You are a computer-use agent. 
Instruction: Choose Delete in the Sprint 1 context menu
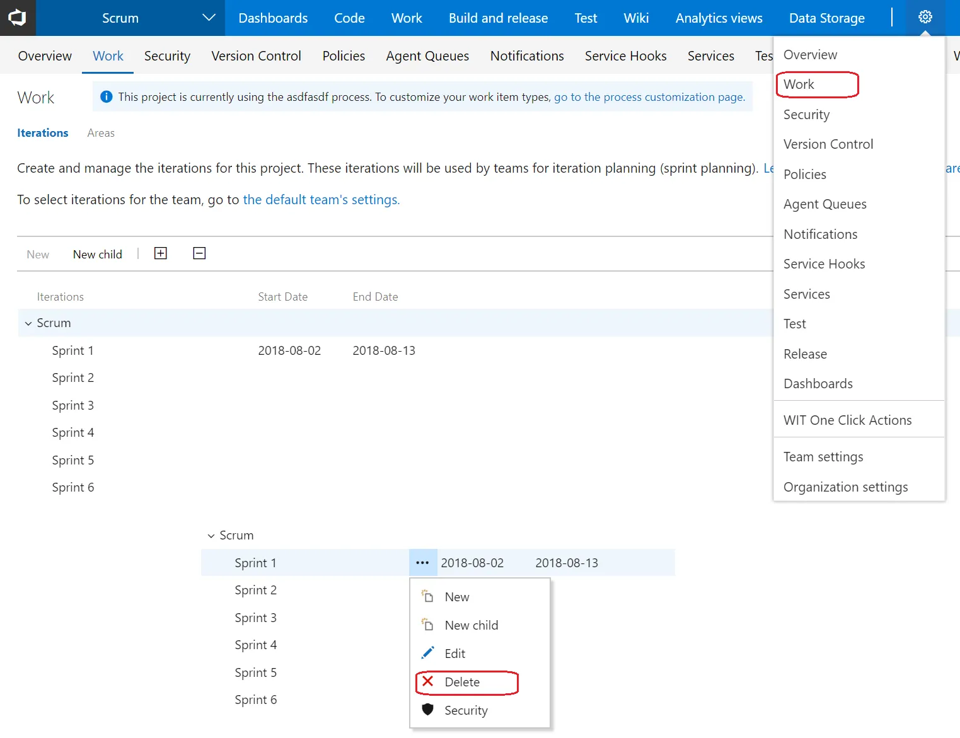(x=462, y=682)
